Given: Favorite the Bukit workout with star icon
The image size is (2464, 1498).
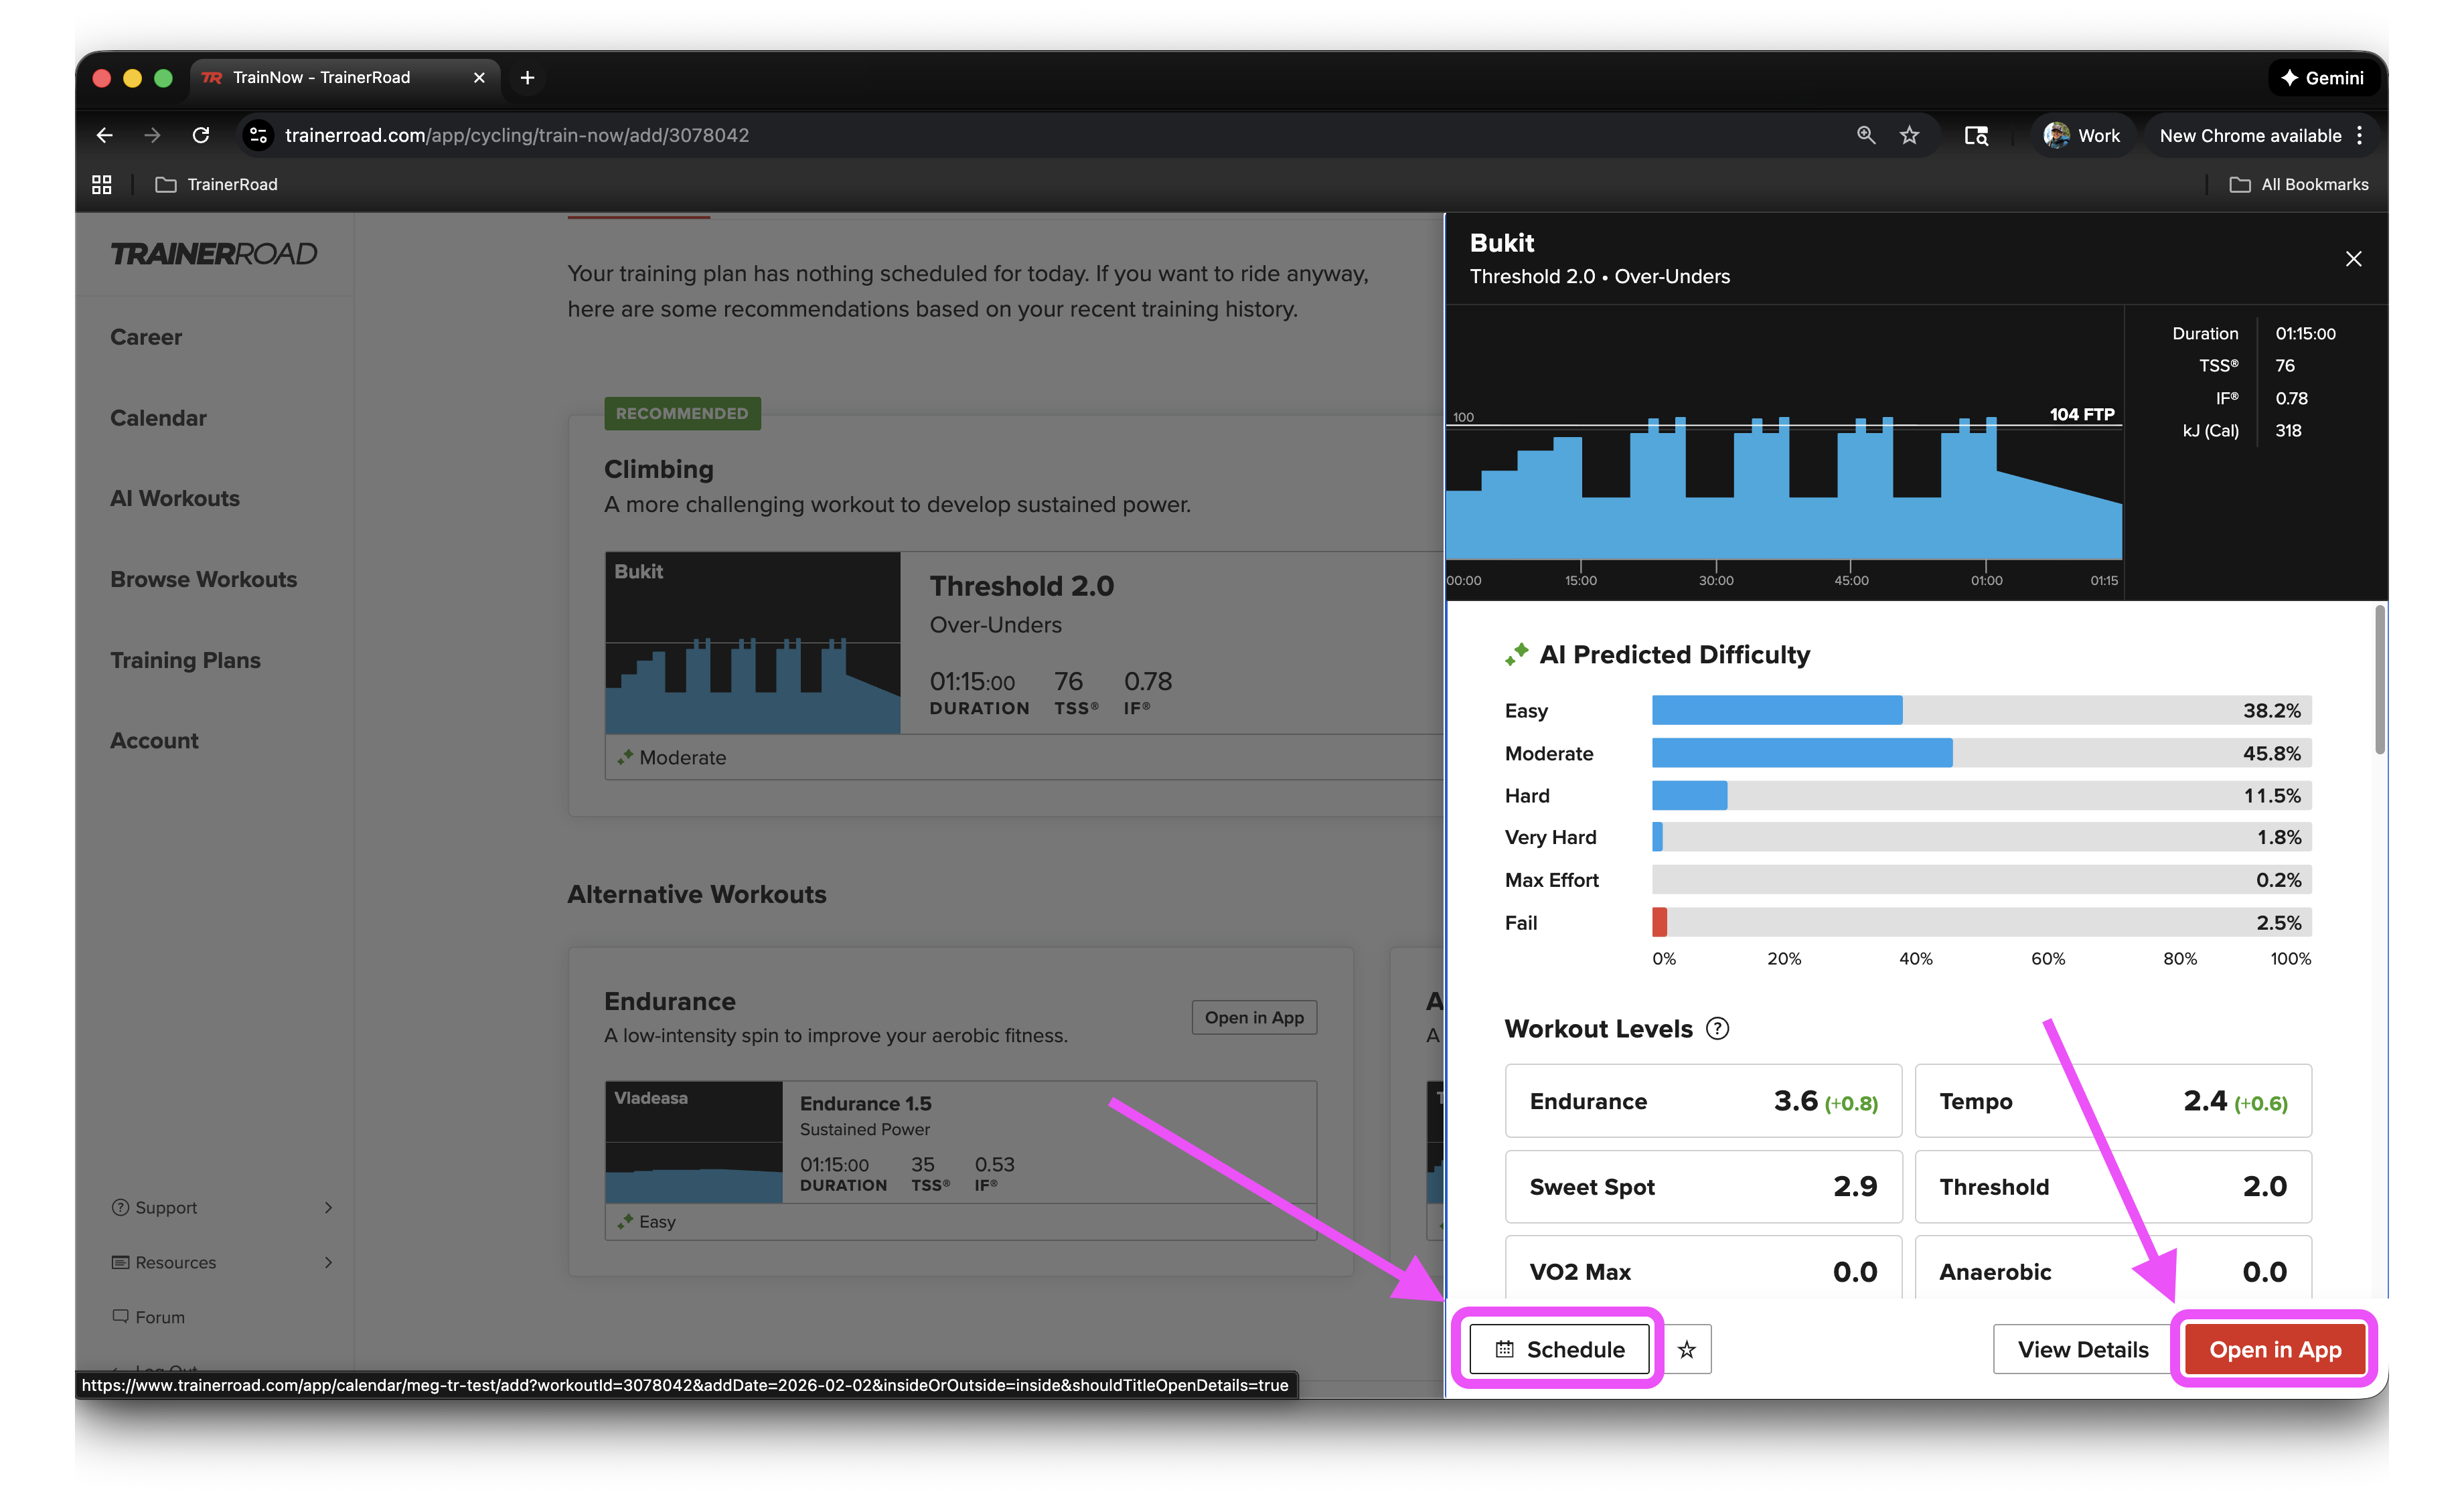Looking at the screenshot, I should pyautogui.click(x=1687, y=1349).
